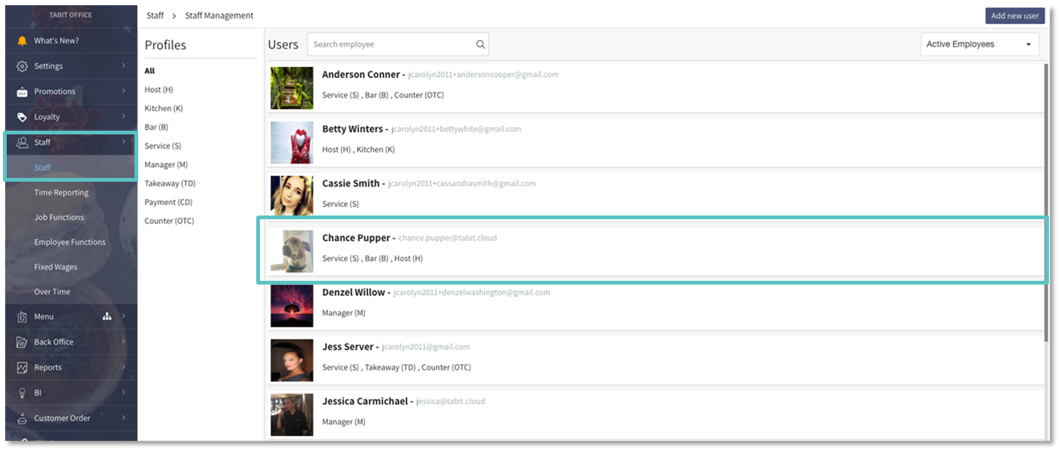The width and height of the screenshot is (1061, 452).
Task: Filter profiles by Manager (M)
Action: [166, 164]
